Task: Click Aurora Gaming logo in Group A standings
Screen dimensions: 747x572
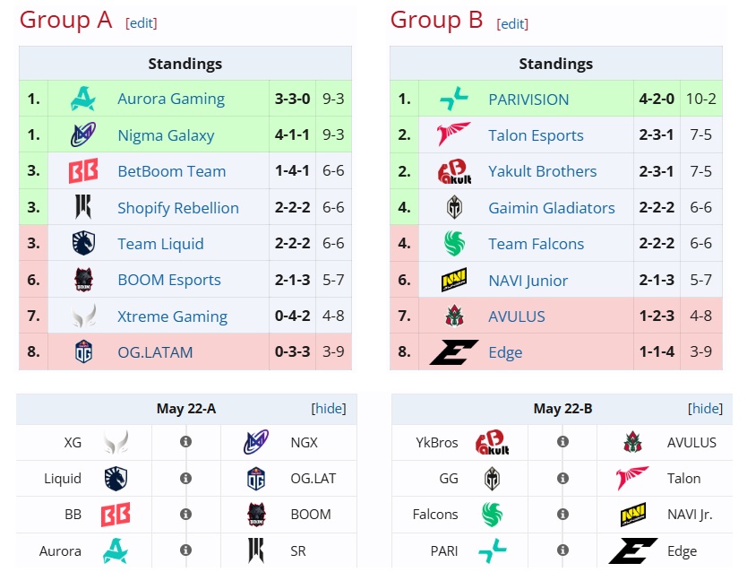Action: pyautogui.click(x=83, y=99)
